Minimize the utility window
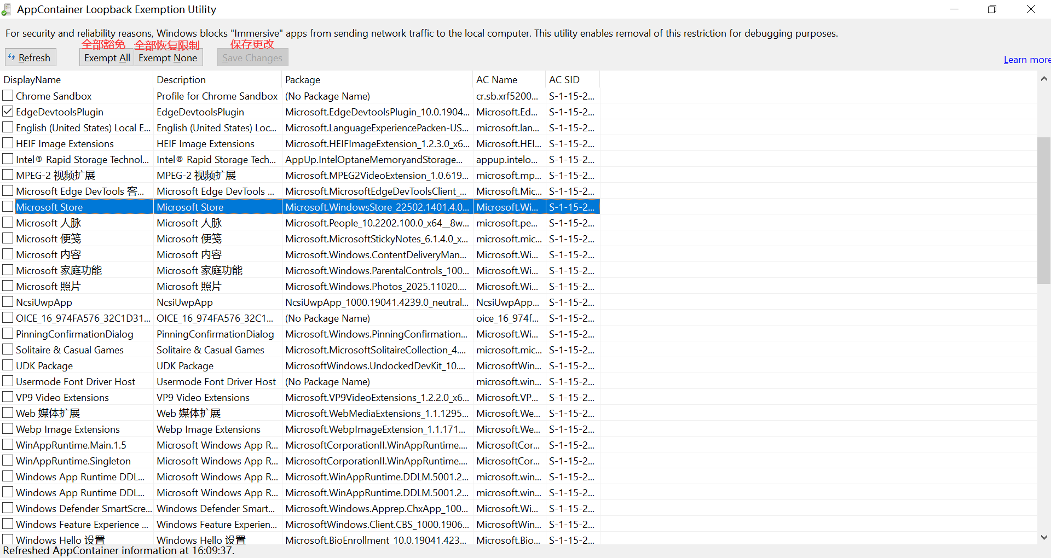This screenshot has width=1051, height=558. point(954,9)
